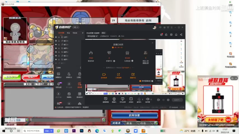Screen dimensions: 239x134
Task: Expand the green arrow beside 行会 tab
Action: click(156, 123)
